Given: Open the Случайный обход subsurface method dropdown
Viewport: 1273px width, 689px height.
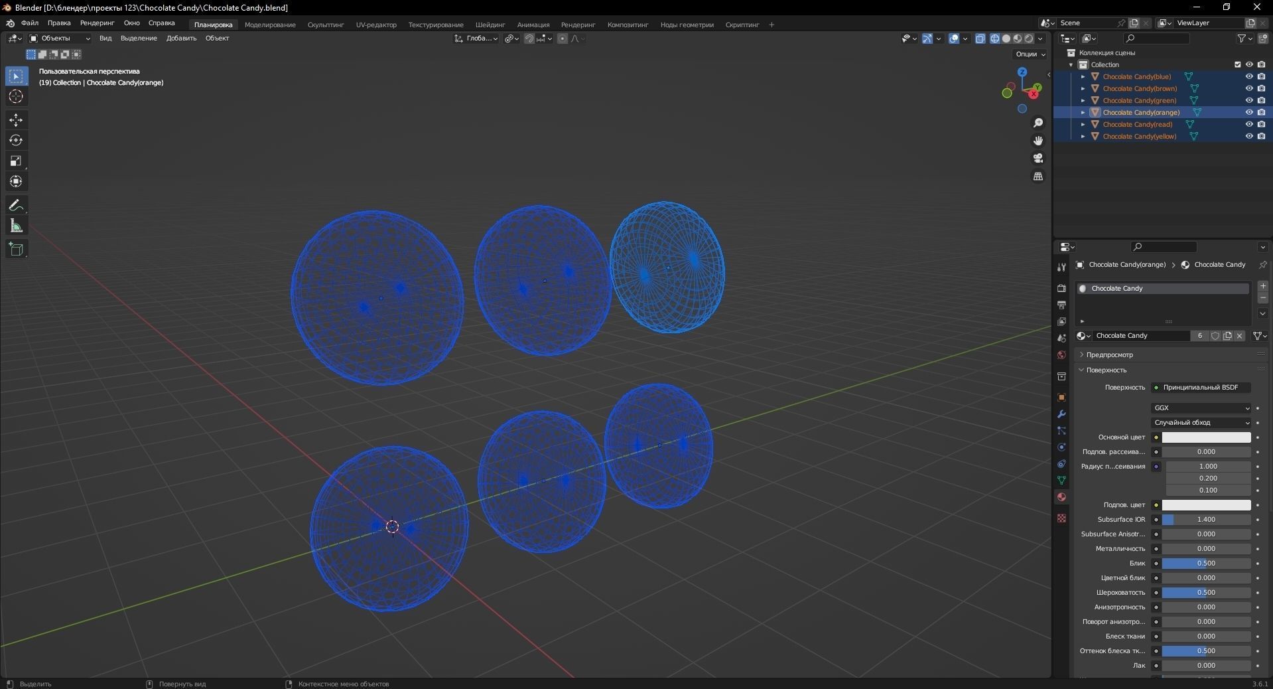Looking at the screenshot, I should coord(1201,423).
